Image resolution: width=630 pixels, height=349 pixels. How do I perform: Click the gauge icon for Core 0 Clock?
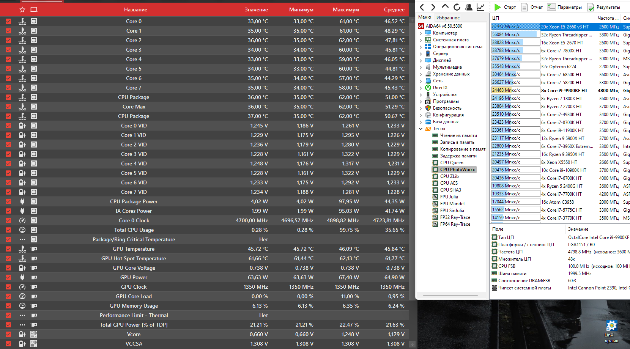coord(22,220)
